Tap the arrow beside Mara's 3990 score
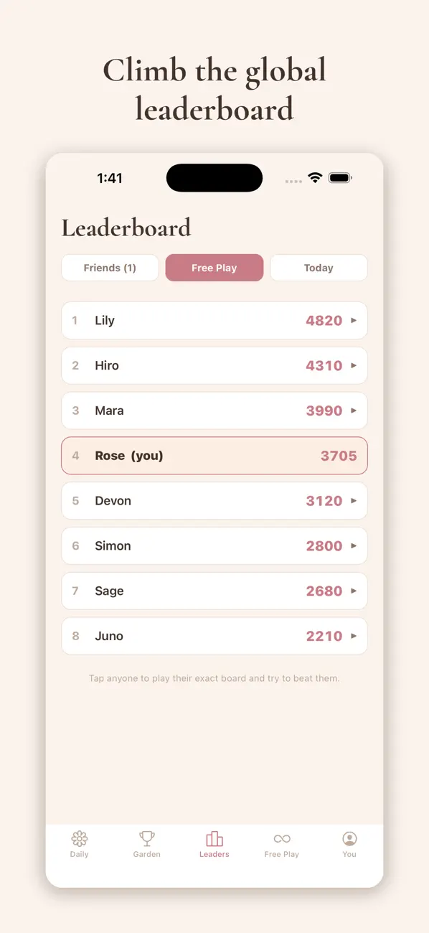Screen dimensions: 429x933 tap(354, 411)
